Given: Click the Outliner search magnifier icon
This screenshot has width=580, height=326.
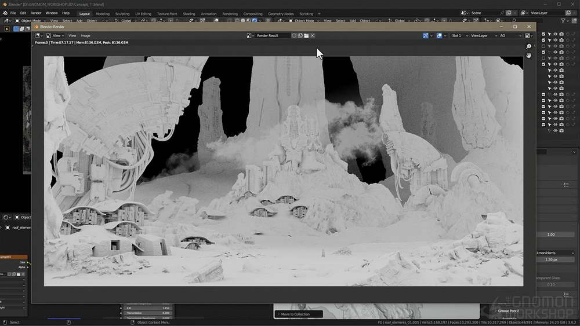Looking at the screenshot, I should 514,21.
